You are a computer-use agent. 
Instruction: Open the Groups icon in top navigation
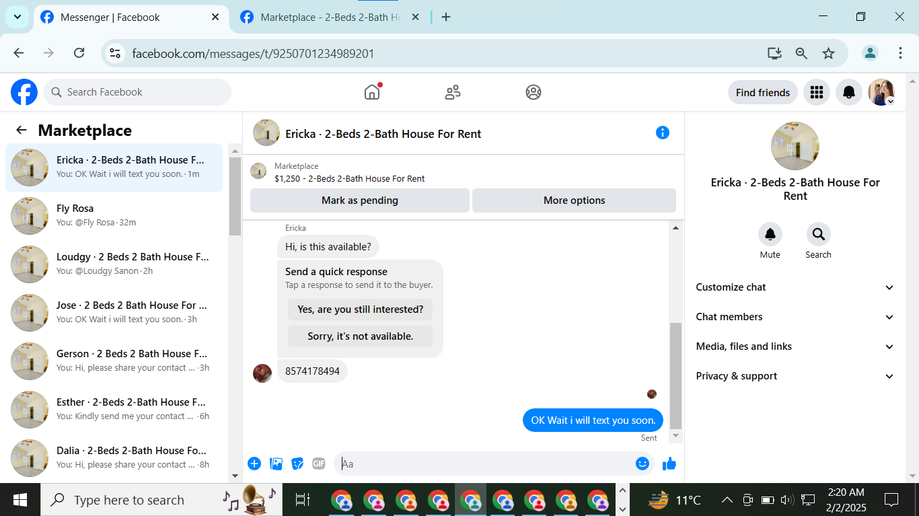pyautogui.click(x=534, y=92)
